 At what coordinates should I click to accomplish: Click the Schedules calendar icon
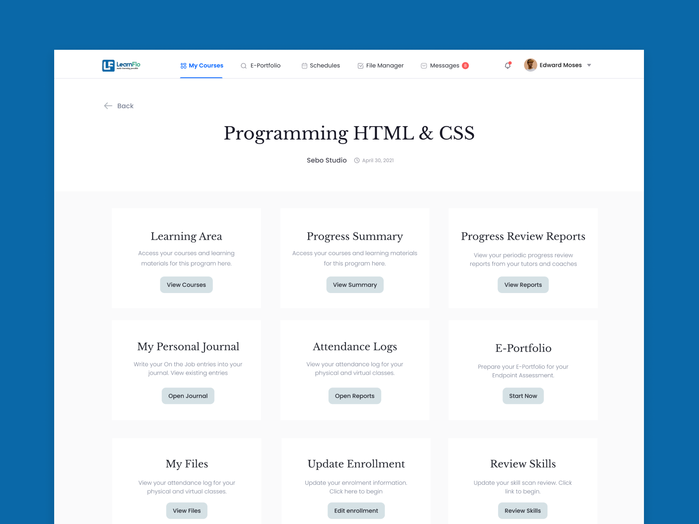tap(305, 65)
